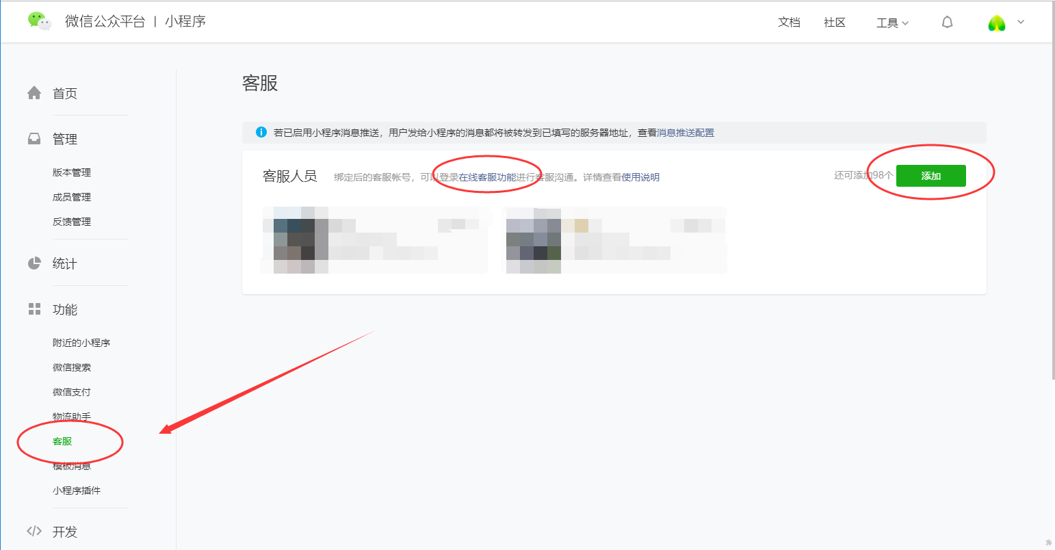Expand the 工具 dropdown menu

tap(892, 23)
